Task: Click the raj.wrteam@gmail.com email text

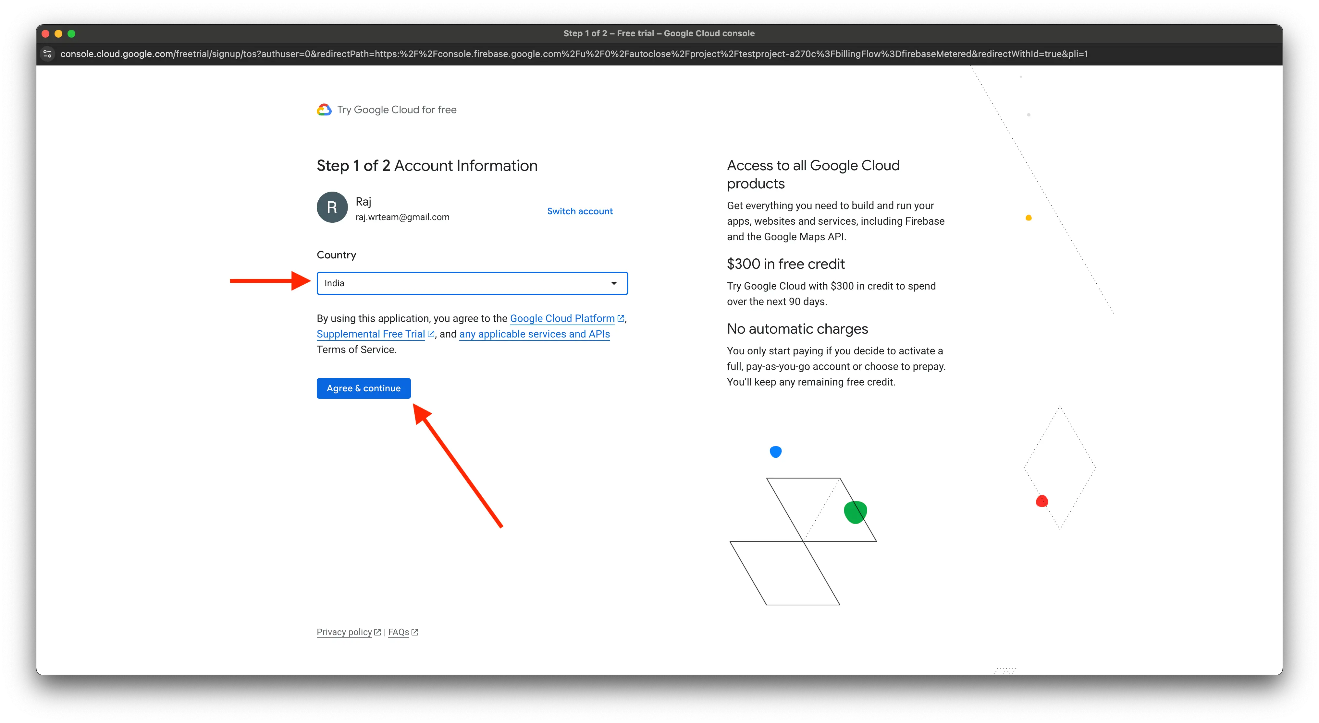Action: (x=402, y=217)
